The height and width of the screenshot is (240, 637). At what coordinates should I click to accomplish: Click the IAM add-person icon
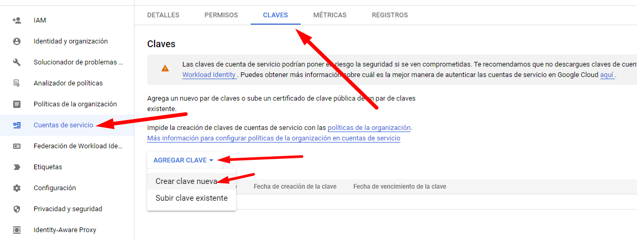(x=17, y=20)
